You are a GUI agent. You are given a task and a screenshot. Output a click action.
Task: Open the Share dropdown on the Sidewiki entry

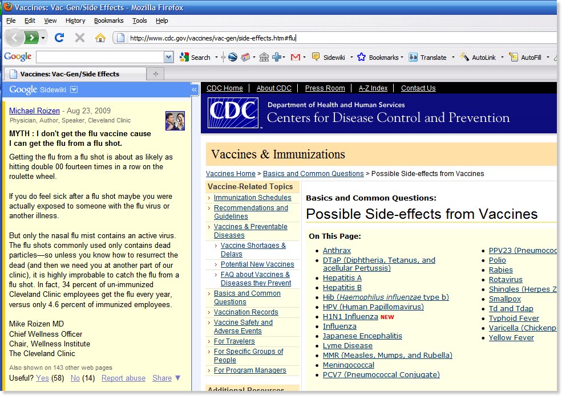click(x=166, y=378)
